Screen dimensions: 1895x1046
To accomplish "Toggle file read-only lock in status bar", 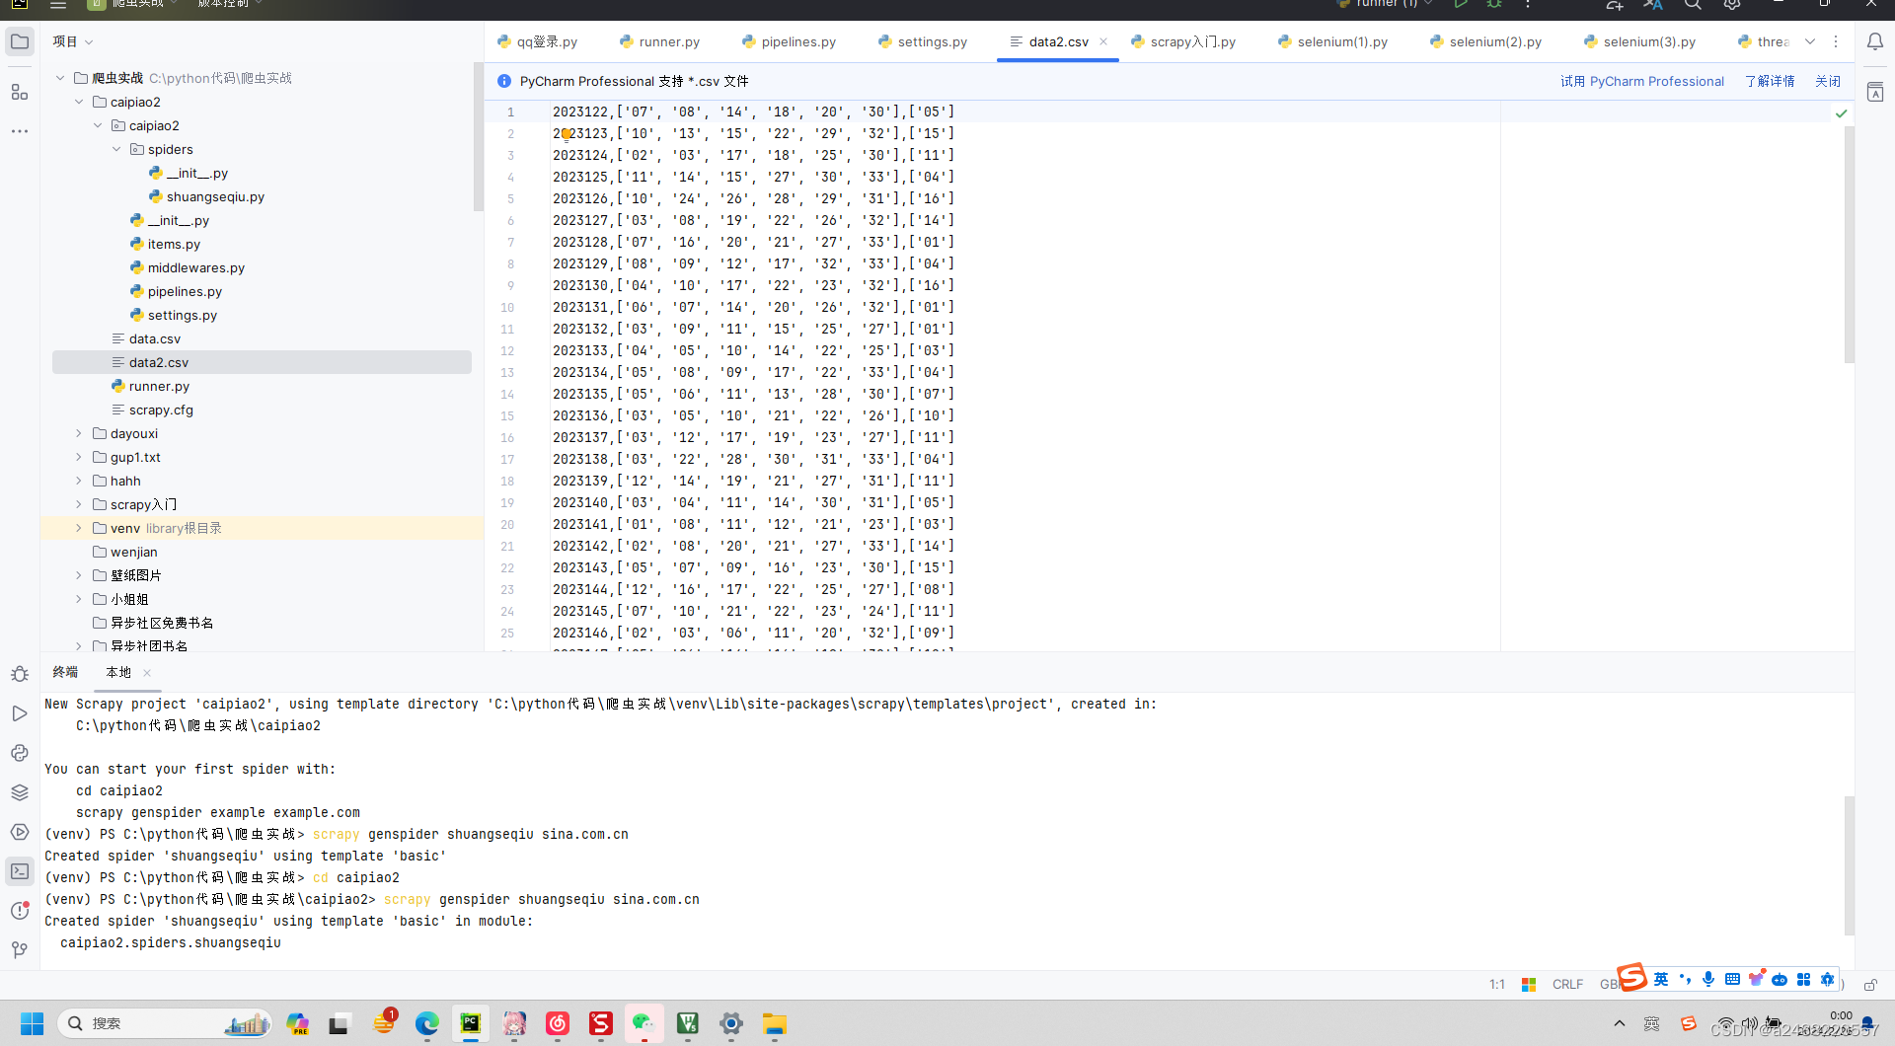I will [x=1870, y=985].
